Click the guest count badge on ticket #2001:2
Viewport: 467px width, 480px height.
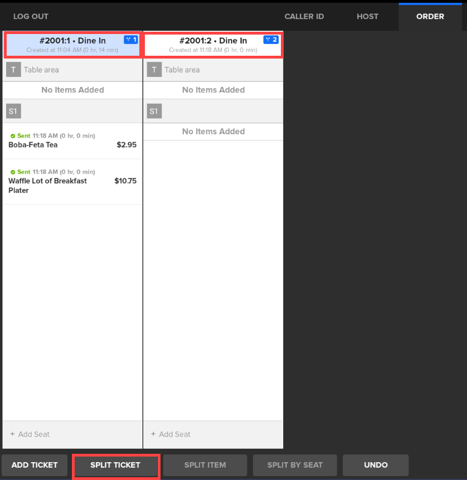(x=270, y=40)
